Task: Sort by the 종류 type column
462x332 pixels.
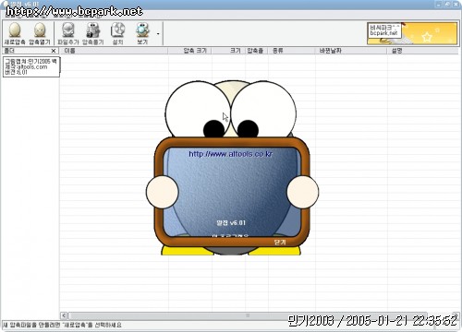Action: pyautogui.click(x=292, y=51)
